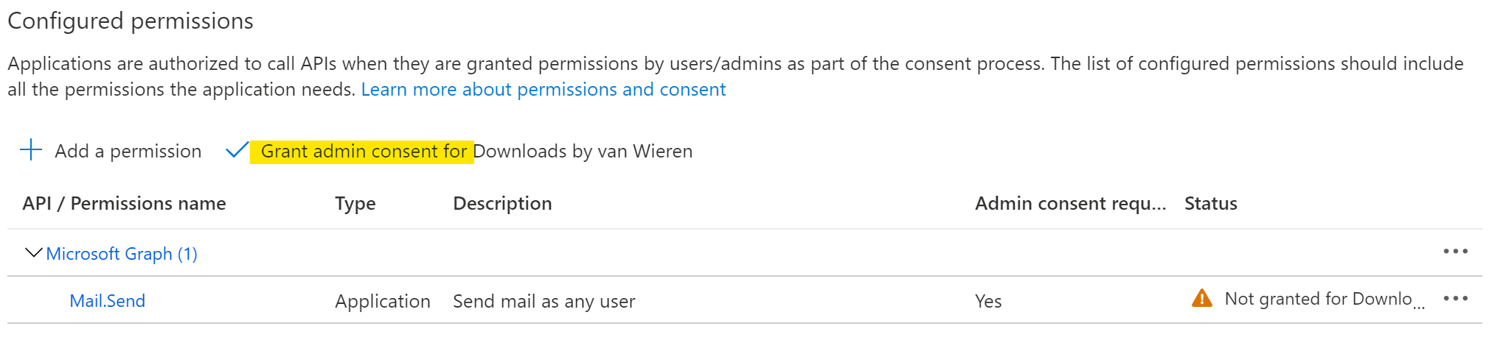Click the checkmark icon beside Grant admin consent
Viewport: 1503px width, 340px height.
pos(237,151)
